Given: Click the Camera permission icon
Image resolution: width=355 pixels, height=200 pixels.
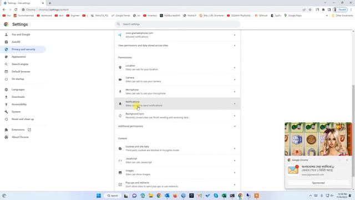Looking at the screenshot, I should click(120, 79).
